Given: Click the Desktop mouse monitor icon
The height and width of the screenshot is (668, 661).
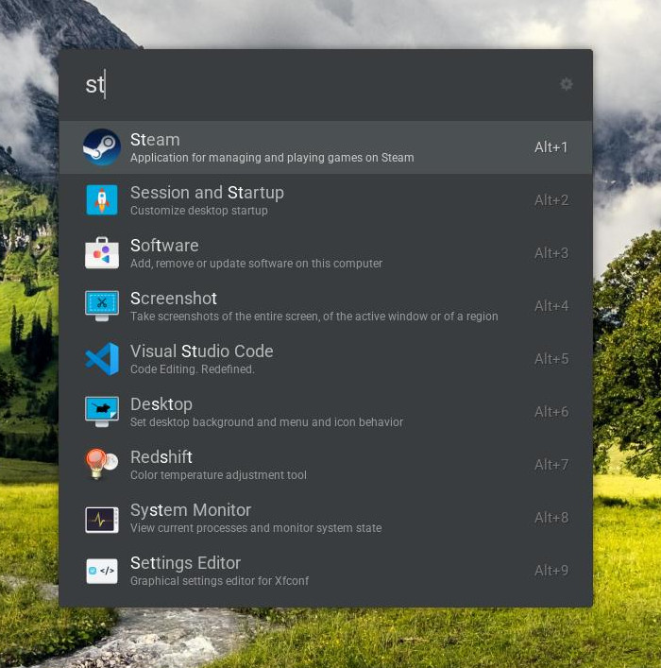Looking at the screenshot, I should (101, 412).
